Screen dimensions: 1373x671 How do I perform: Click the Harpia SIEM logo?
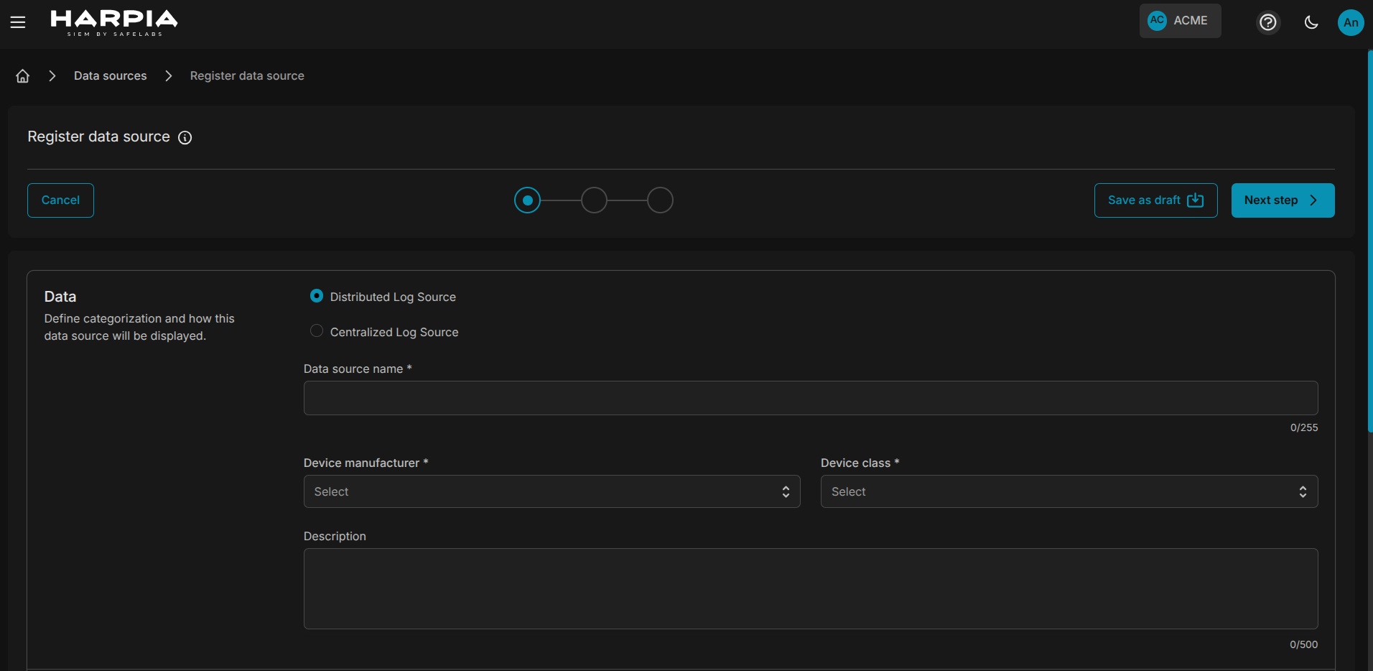click(x=114, y=22)
